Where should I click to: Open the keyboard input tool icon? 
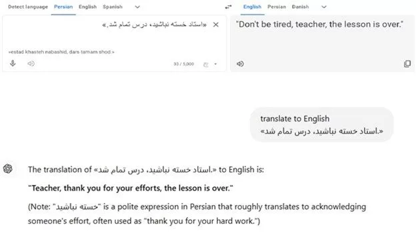206,64
